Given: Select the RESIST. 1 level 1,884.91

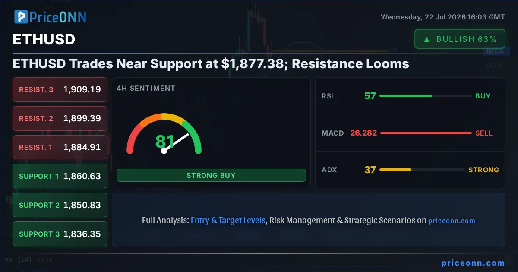Looking at the screenshot, I should (60, 147).
